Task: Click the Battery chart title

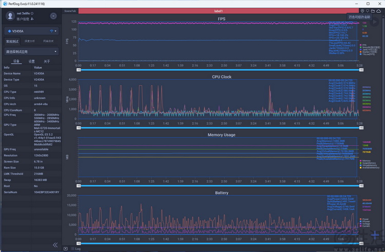Action: 221,192
